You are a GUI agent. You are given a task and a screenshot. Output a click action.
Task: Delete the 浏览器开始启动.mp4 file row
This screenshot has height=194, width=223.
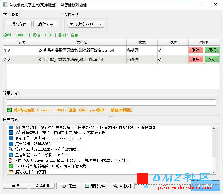(196, 50)
